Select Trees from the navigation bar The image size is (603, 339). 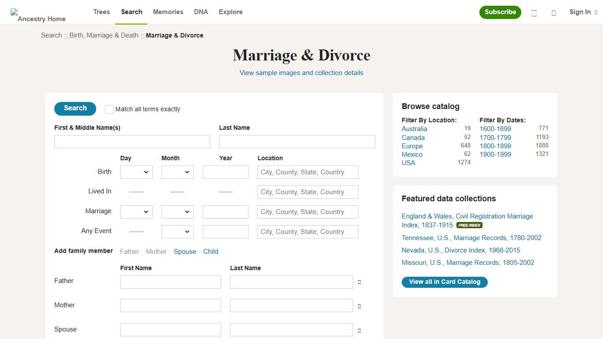click(x=101, y=12)
